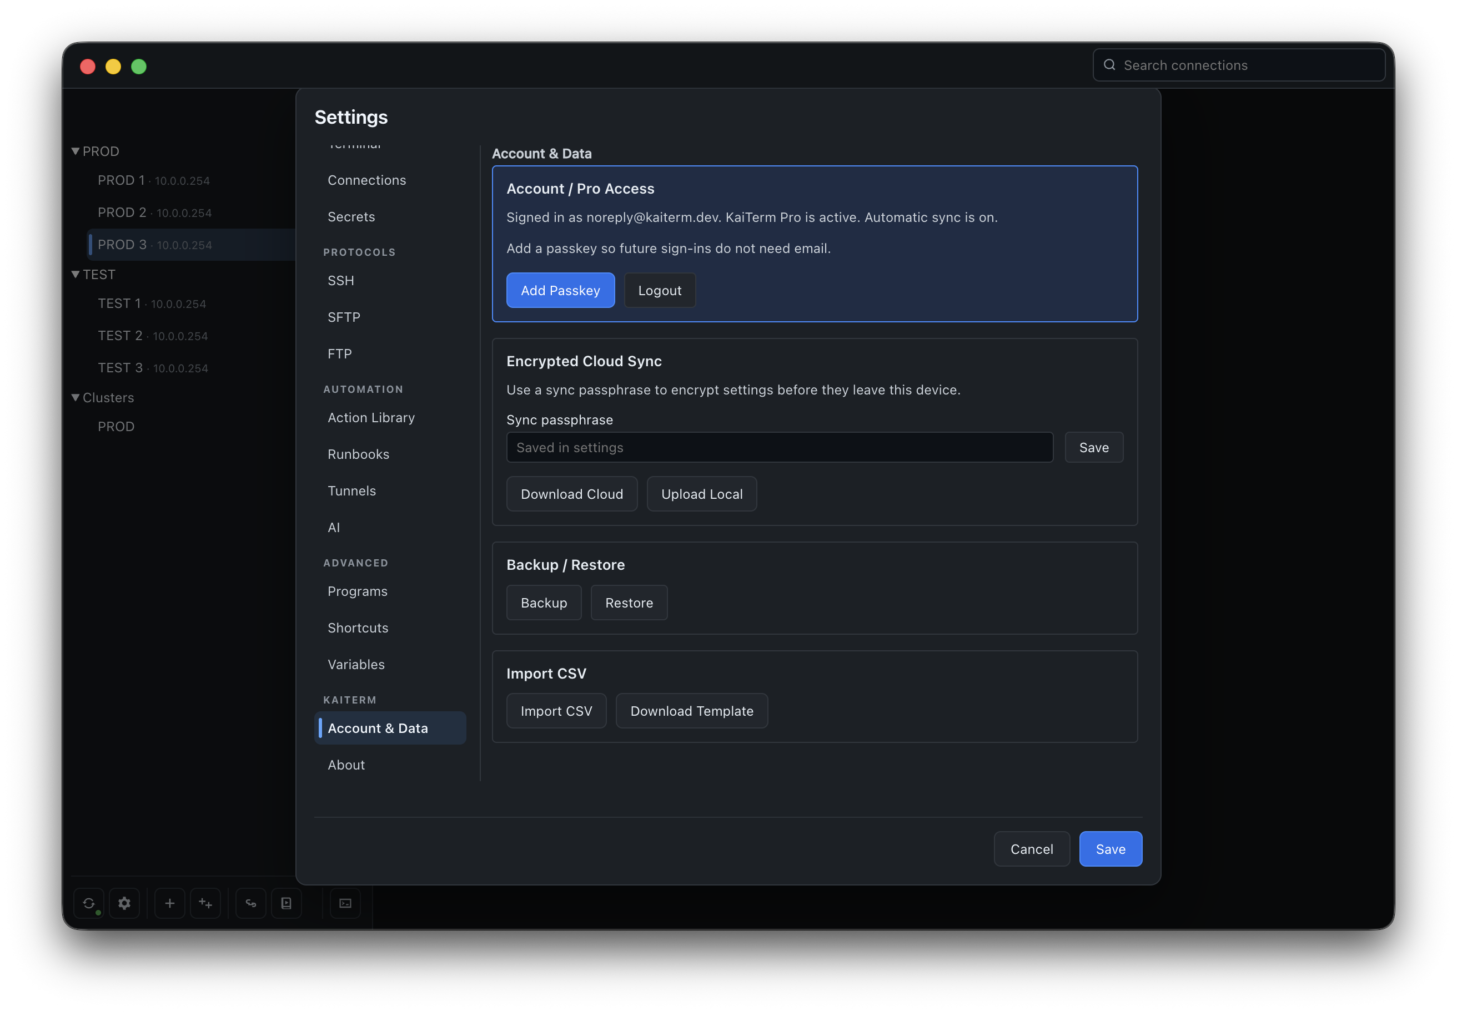Click the Settings dialog title
1457x1012 pixels.
(x=351, y=117)
